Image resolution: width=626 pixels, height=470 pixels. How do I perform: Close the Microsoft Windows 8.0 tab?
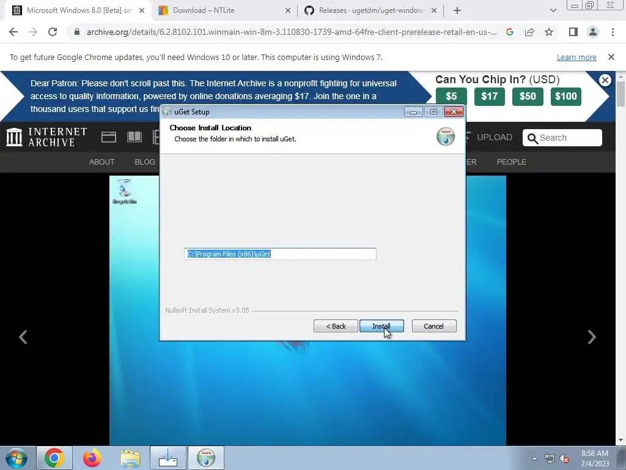coord(142,10)
